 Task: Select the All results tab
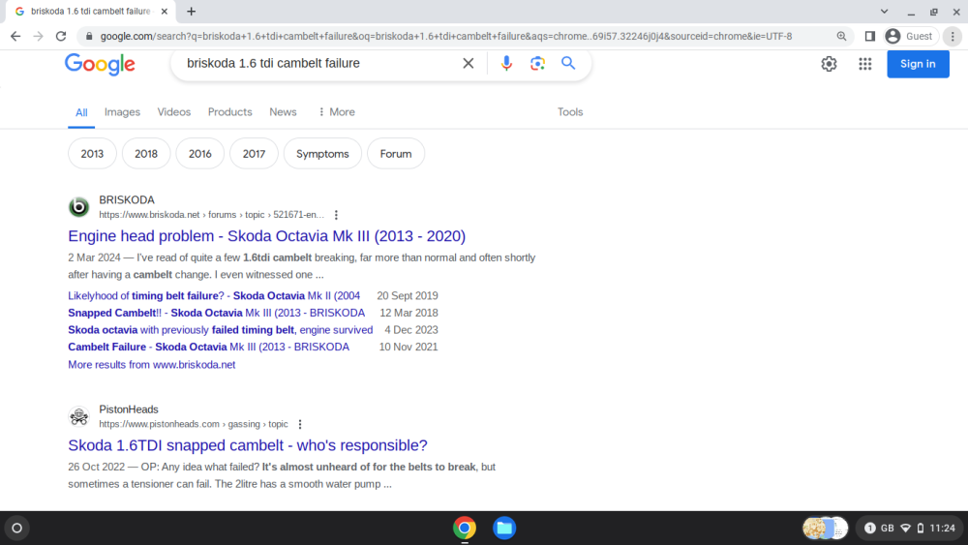pos(81,112)
